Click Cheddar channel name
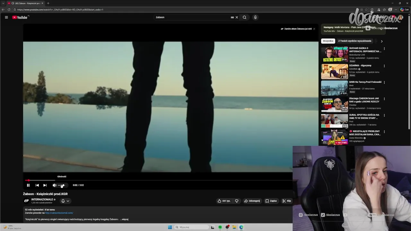 353,105
